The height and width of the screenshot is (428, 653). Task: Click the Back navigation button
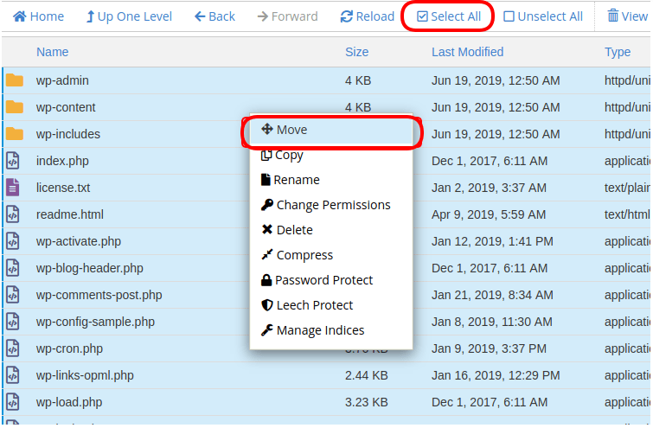click(214, 16)
